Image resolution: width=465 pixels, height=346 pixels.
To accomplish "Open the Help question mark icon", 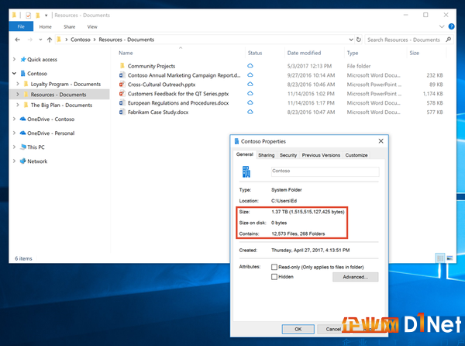I will coord(451,26).
